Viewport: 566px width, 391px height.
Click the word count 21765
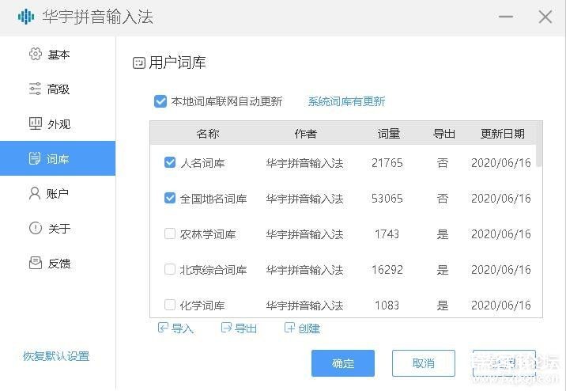(387, 163)
